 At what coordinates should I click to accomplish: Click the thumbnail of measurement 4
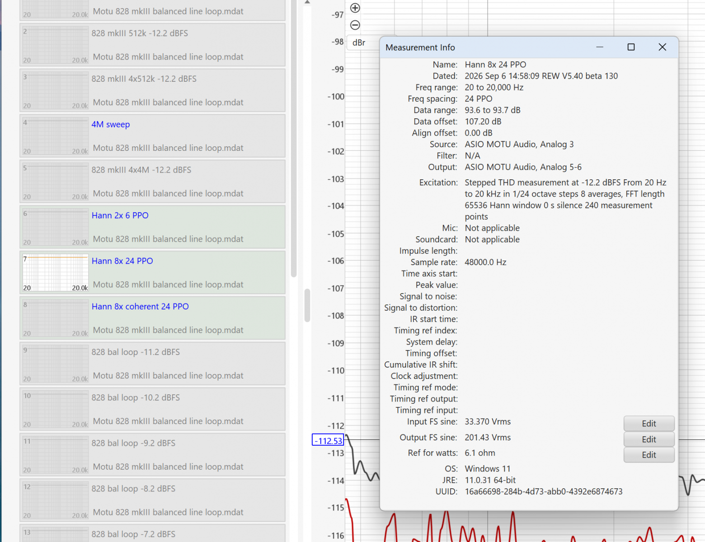(56, 136)
